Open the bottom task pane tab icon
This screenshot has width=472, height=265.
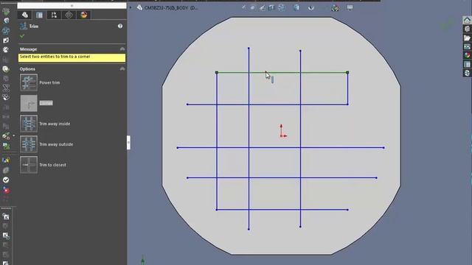pyautogui.click(x=467, y=73)
